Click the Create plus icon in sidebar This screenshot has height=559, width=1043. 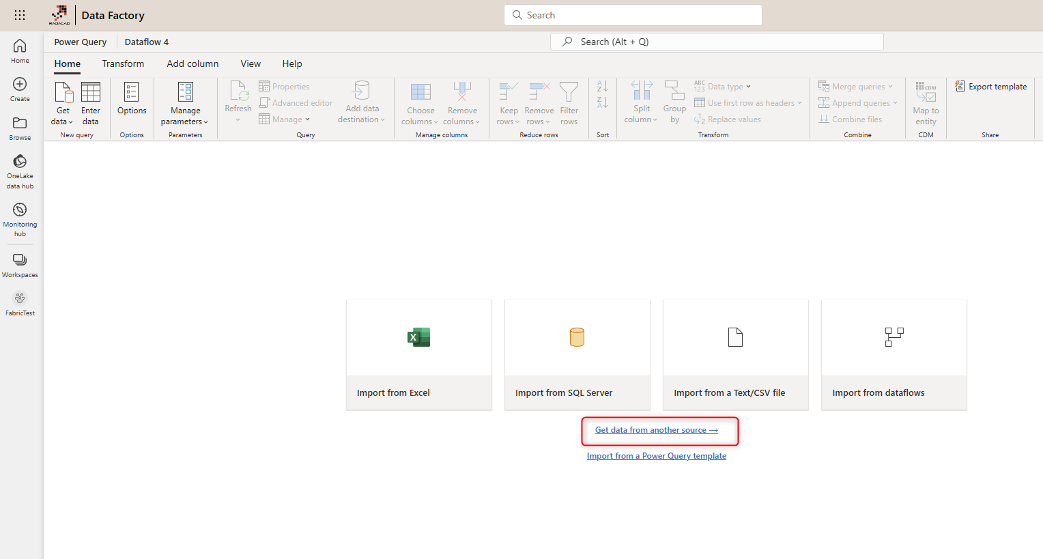[x=20, y=84]
